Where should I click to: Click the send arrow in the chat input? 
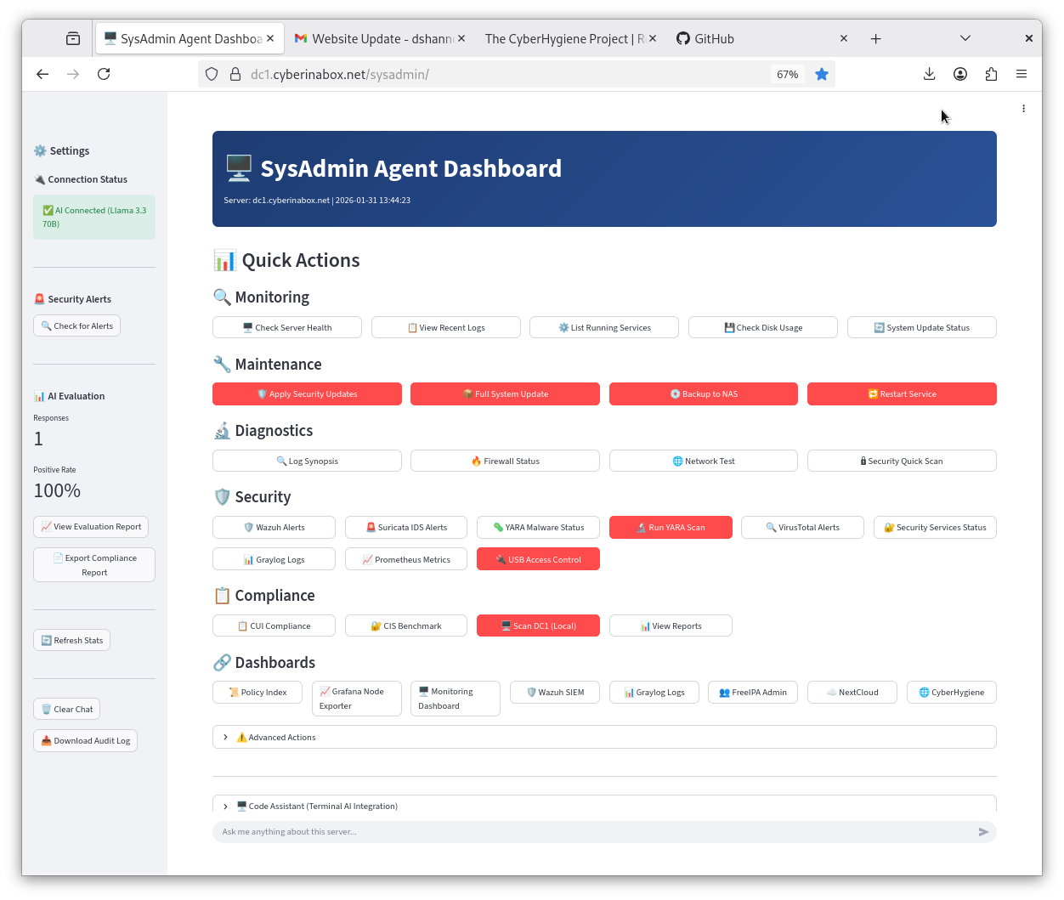(x=983, y=832)
